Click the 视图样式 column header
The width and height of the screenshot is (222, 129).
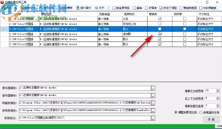coord(135,14)
